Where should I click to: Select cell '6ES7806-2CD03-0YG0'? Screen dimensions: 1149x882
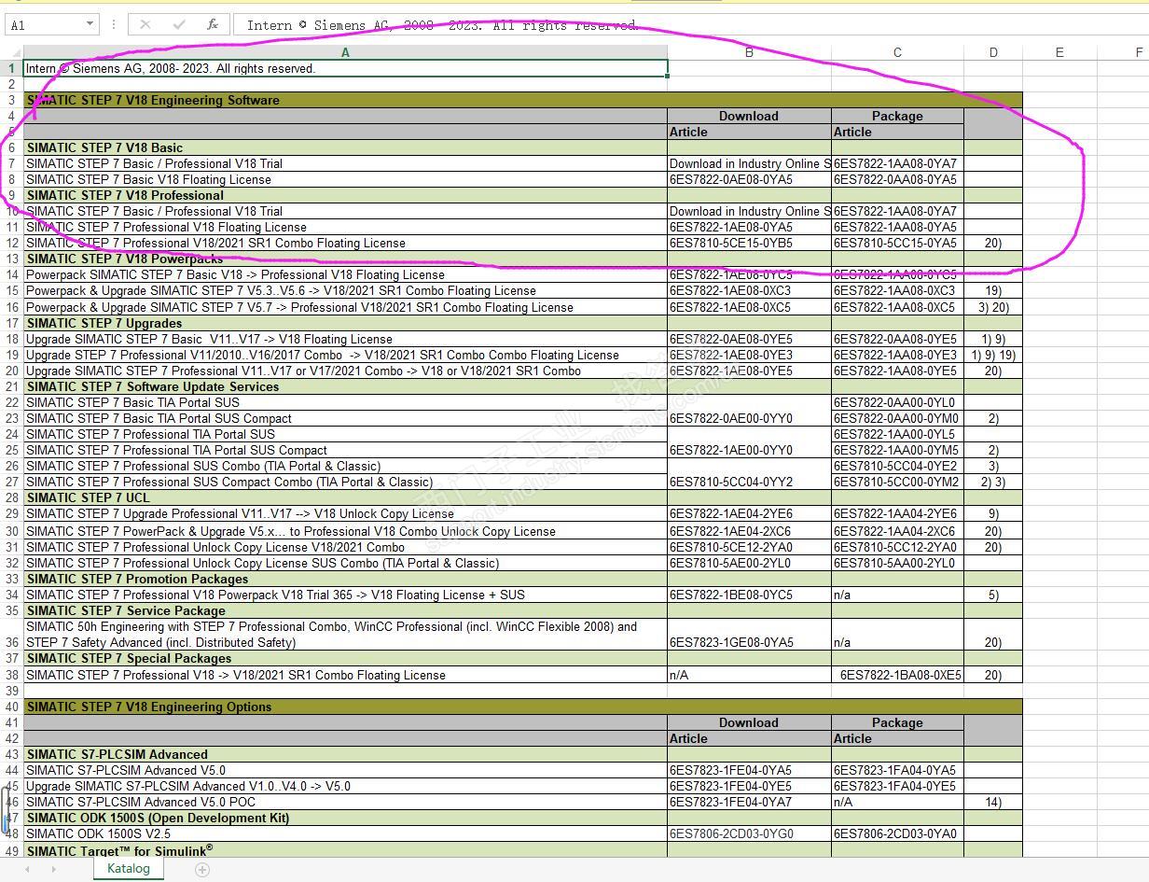pyautogui.click(x=749, y=833)
